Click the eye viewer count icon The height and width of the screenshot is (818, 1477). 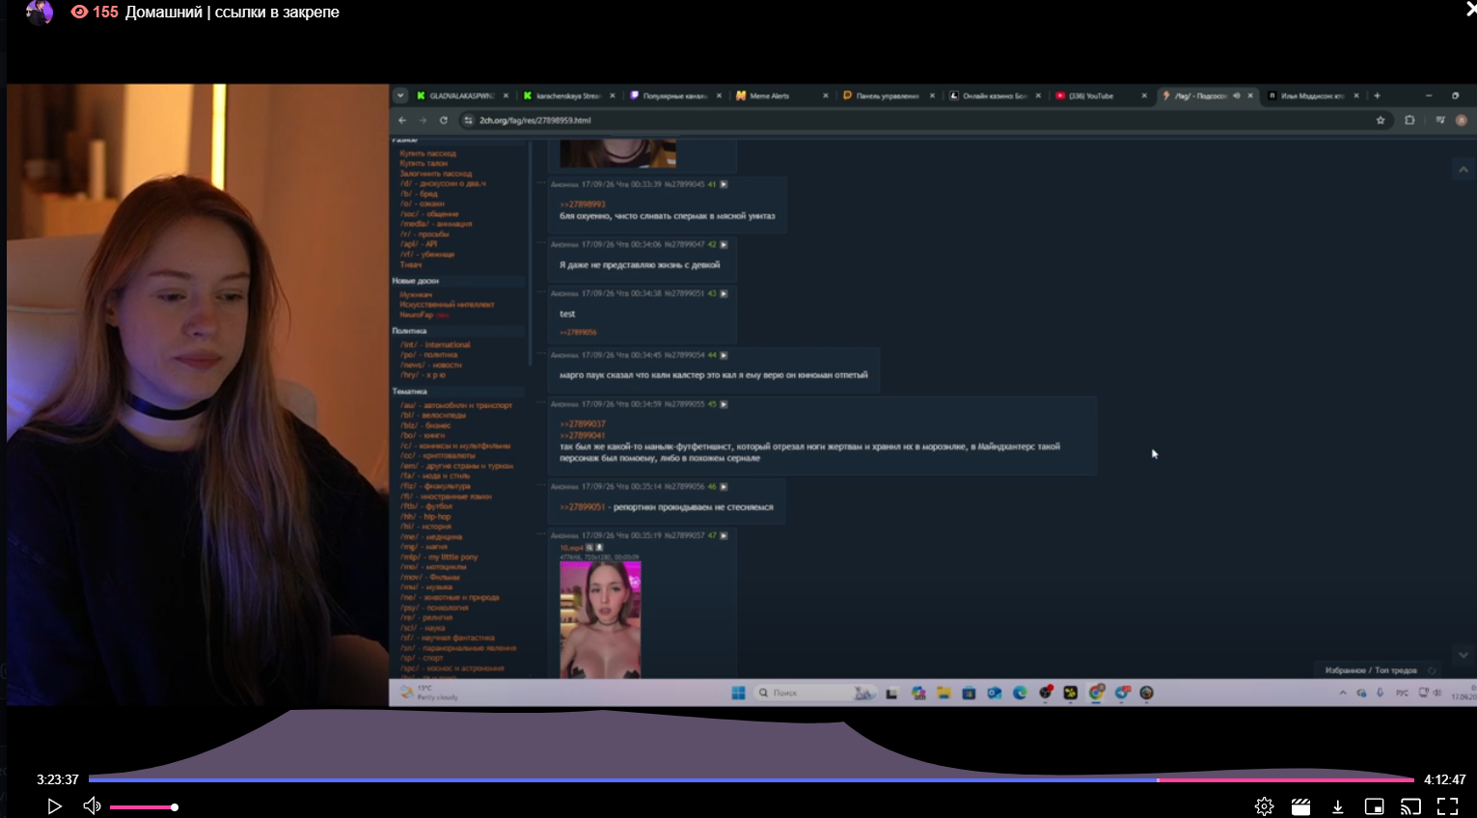click(x=79, y=13)
